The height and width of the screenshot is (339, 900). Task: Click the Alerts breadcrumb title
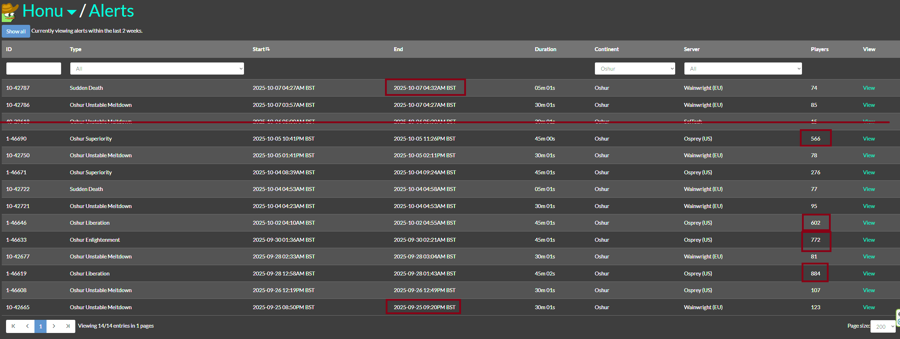tap(111, 11)
